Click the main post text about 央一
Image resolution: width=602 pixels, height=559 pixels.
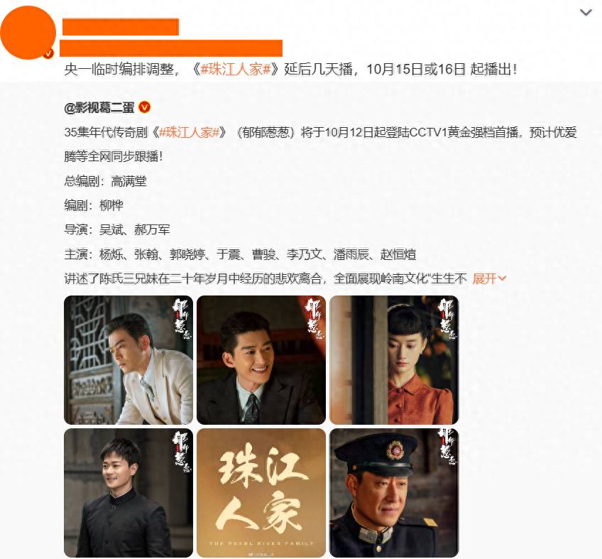(290, 69)
